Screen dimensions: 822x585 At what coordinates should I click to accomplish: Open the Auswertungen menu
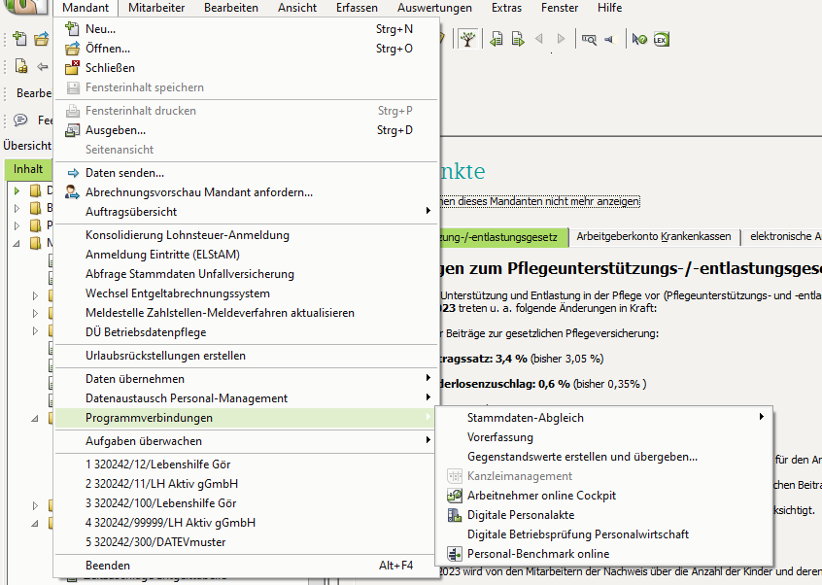[434, 8]
